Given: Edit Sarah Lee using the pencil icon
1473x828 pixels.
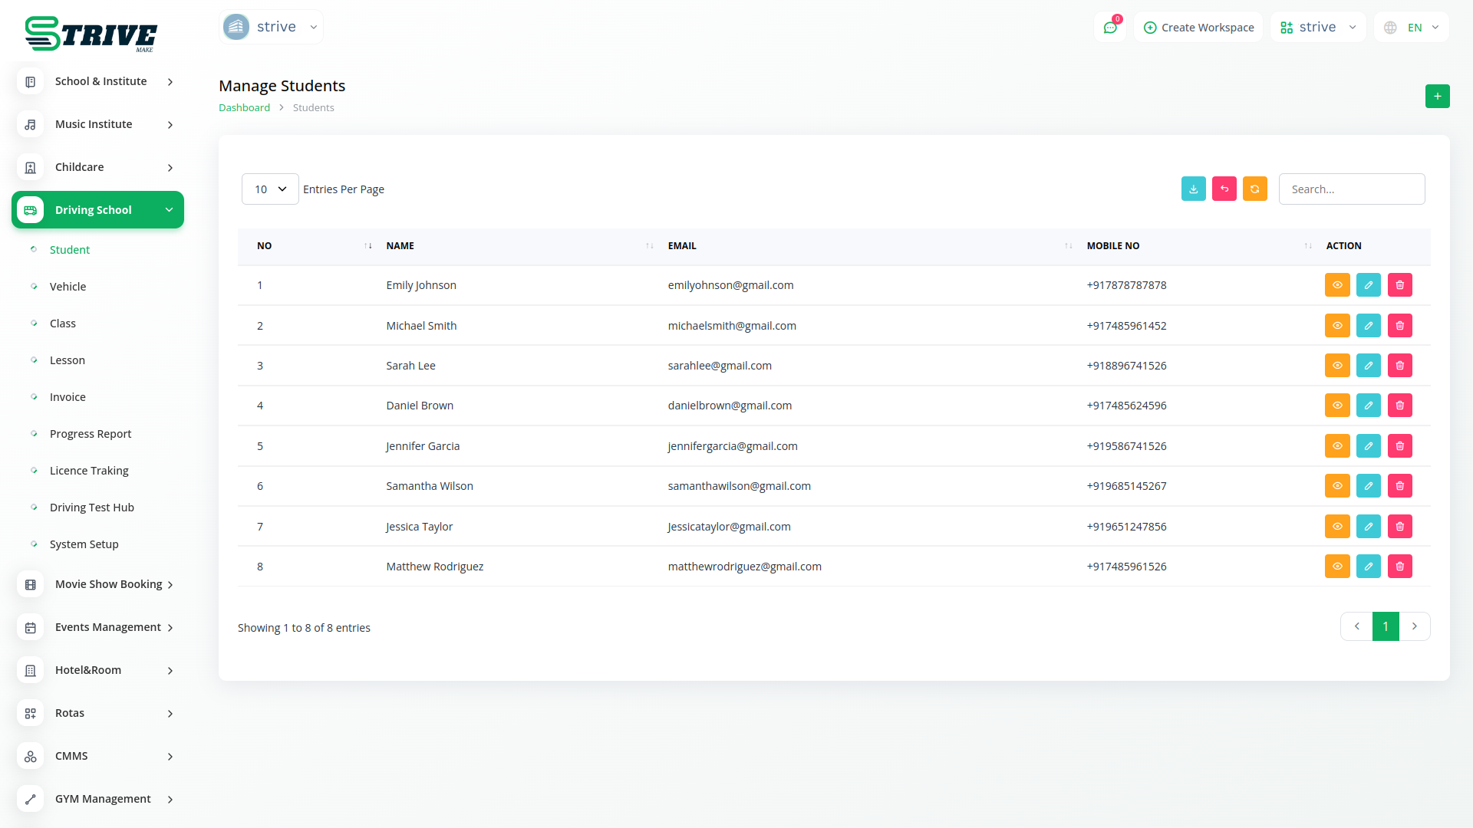Looking at the screenshot, I should click(1368, 366).
